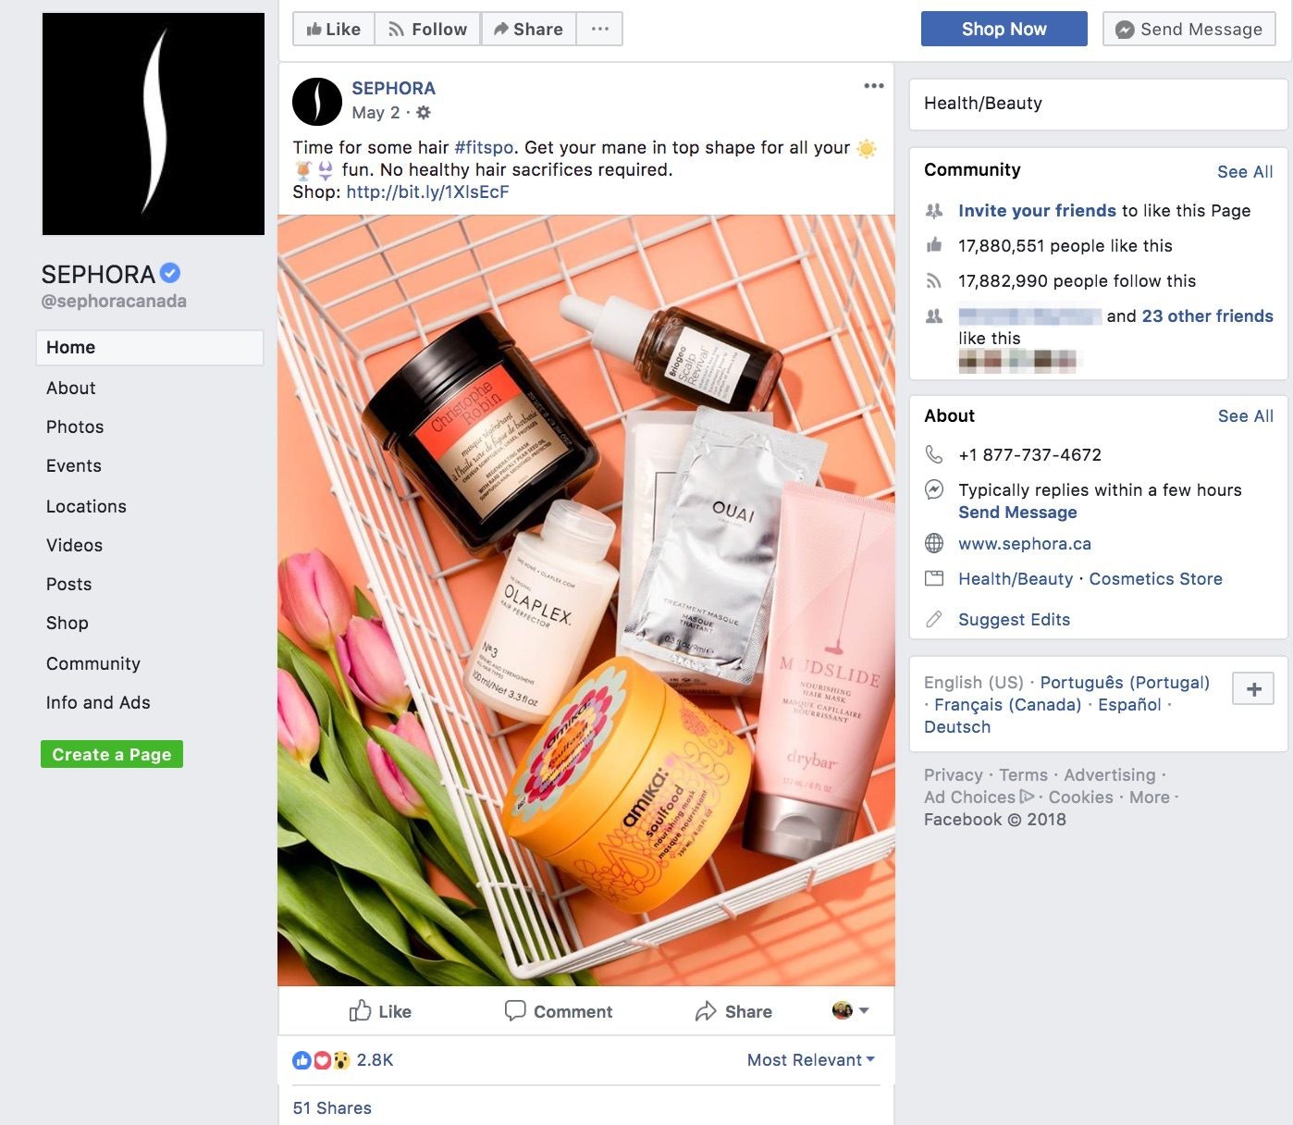Click the hair products post image
Image resolution: width=1293 pixels, height=1125 pixels.
pyautogui.click(x=586, y=600)
